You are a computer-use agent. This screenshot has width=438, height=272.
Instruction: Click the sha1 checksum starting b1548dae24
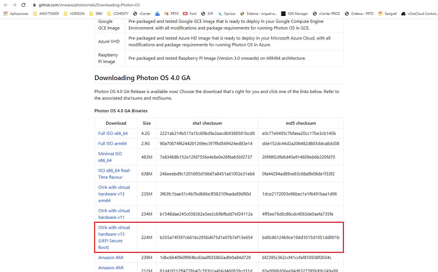coord(206,214)
